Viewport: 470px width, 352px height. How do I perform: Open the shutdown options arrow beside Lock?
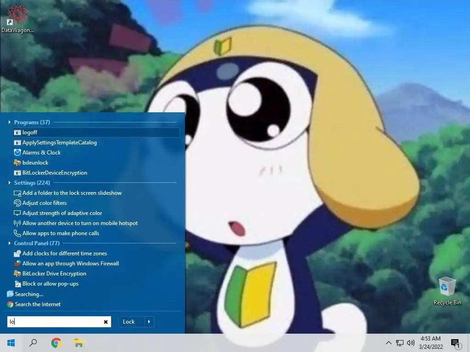[x=149, y=322]
